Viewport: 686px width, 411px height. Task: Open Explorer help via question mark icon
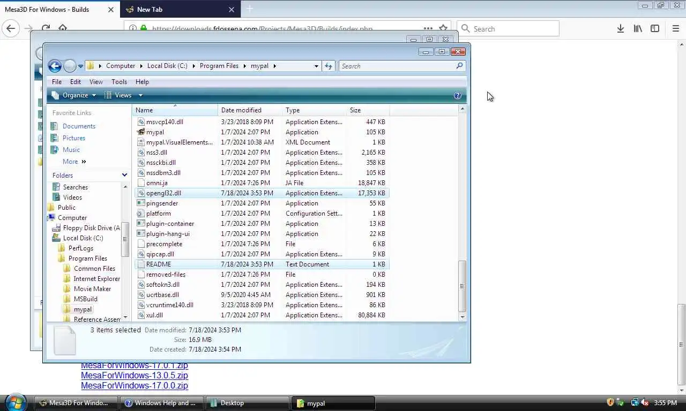[x=457, y=95]
